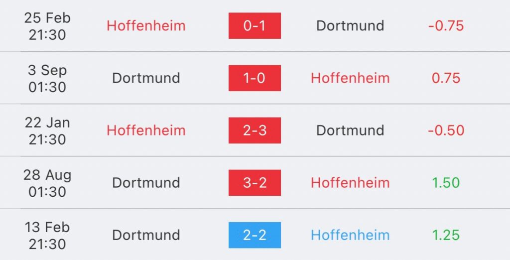Click Dortmund in the 25 Feb match

pyautogui.click(x=350, y=26)
